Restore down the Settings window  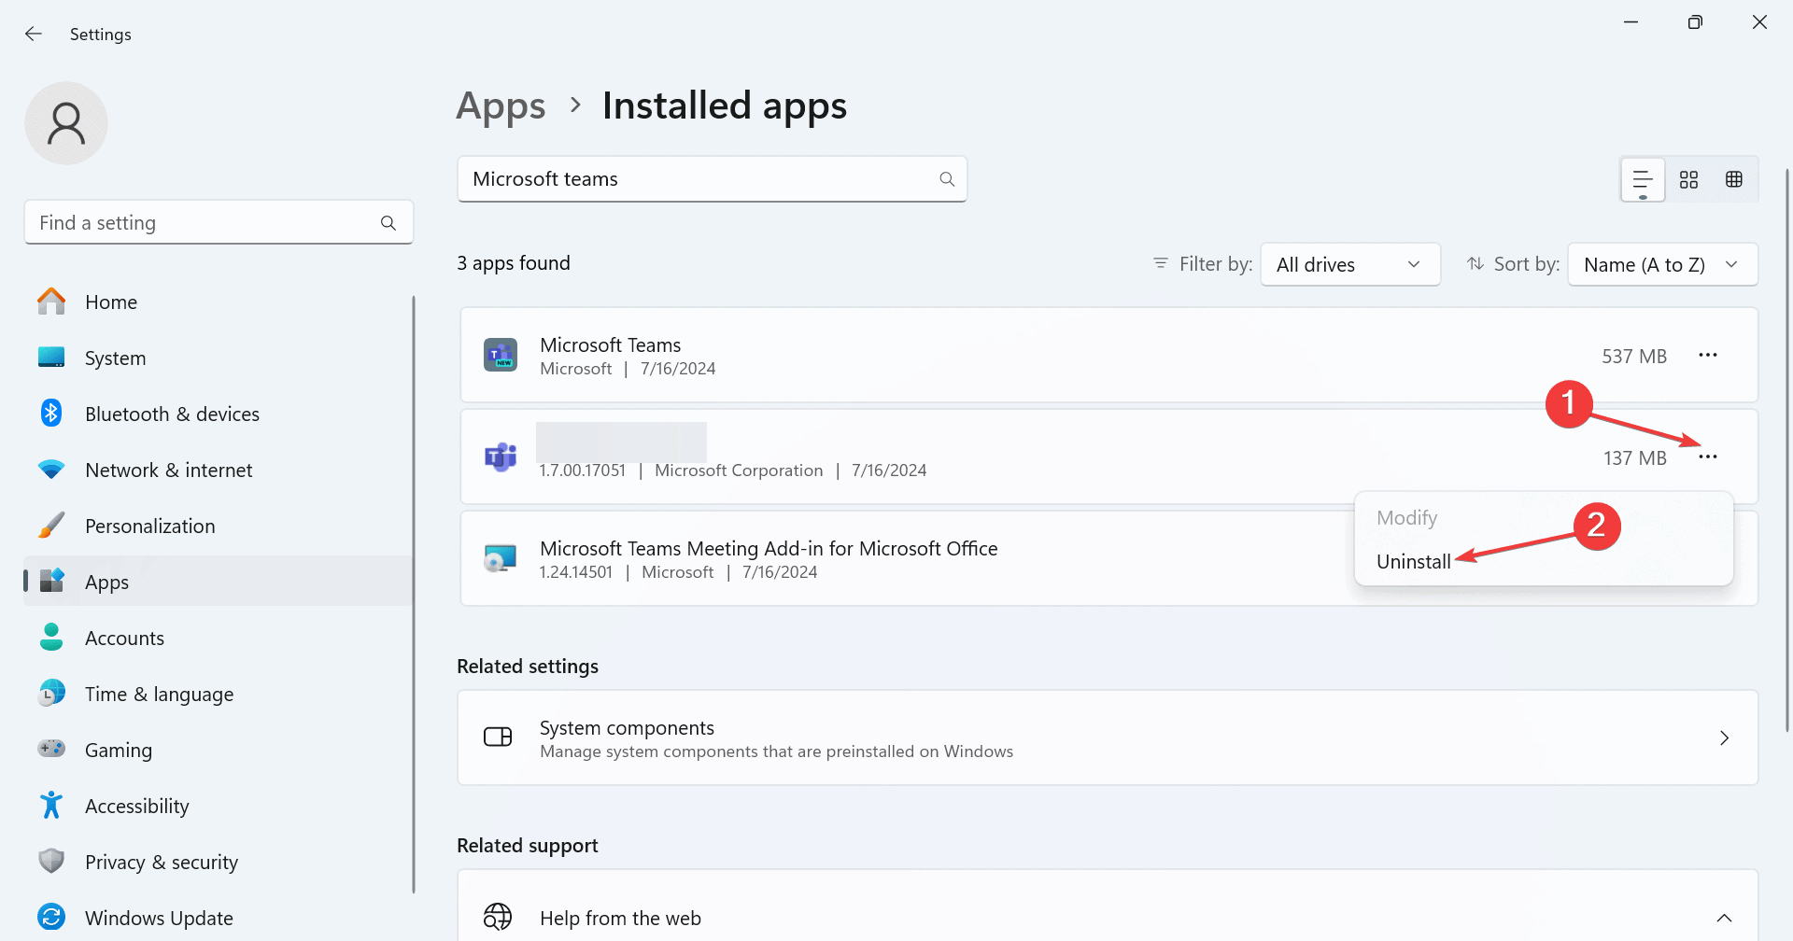(1695, 22)
